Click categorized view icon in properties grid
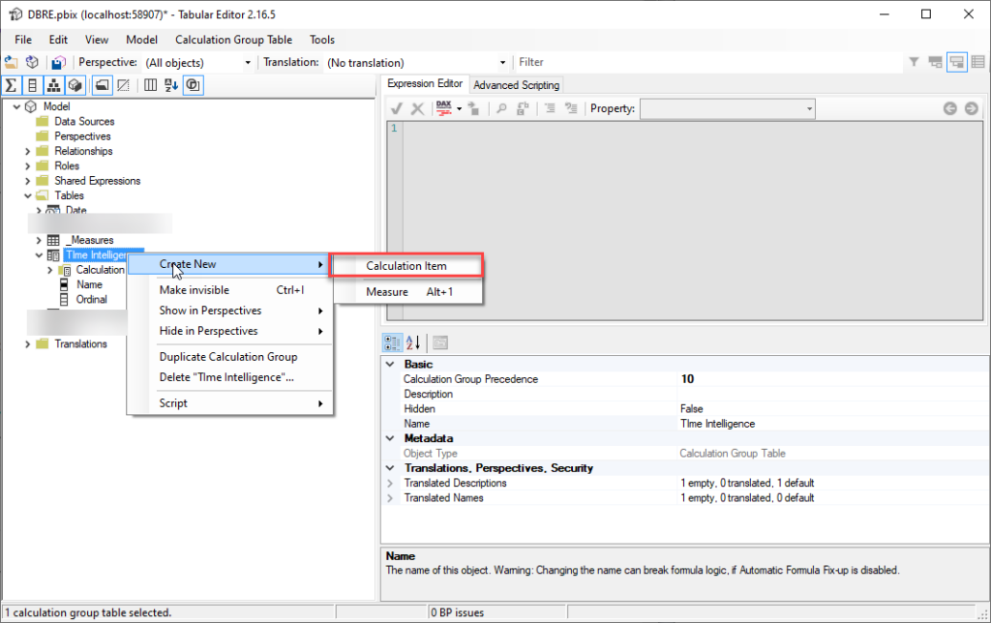Image resolution: width=991 pixels, height=623 pixels. [392, 343]
